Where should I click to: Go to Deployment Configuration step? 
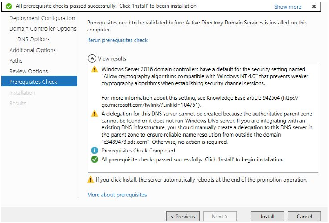click(x=42, y=18)
